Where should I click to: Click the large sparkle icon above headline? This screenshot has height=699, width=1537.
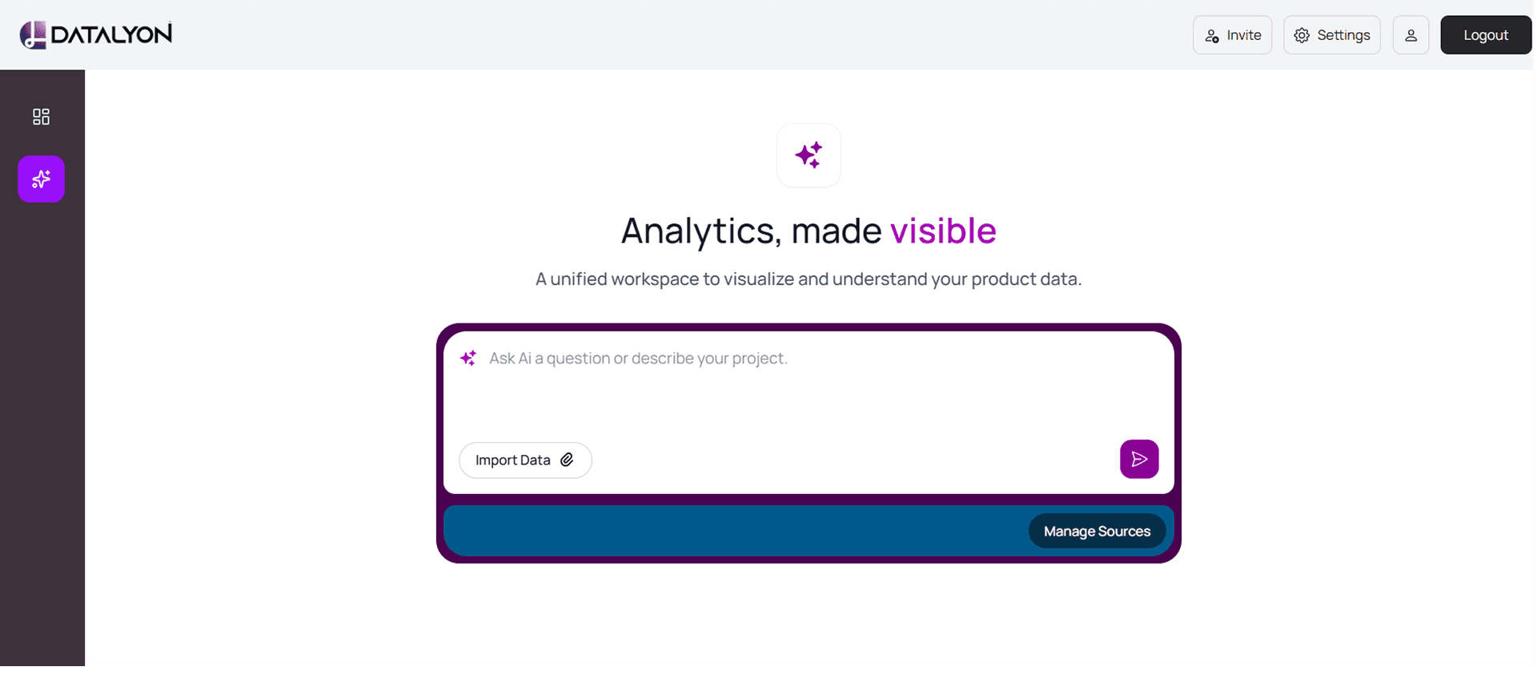click(809, 155)
